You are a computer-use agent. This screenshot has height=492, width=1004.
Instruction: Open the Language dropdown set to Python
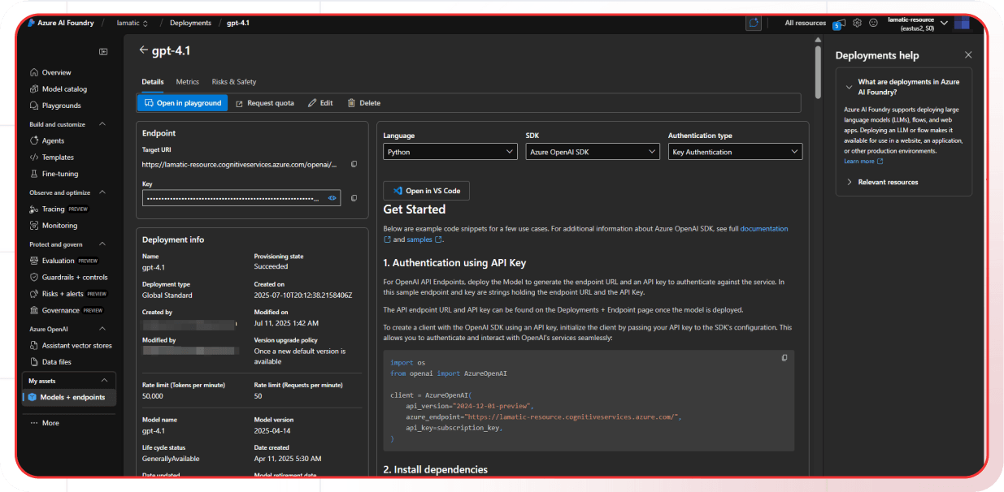tap(450, 151)
